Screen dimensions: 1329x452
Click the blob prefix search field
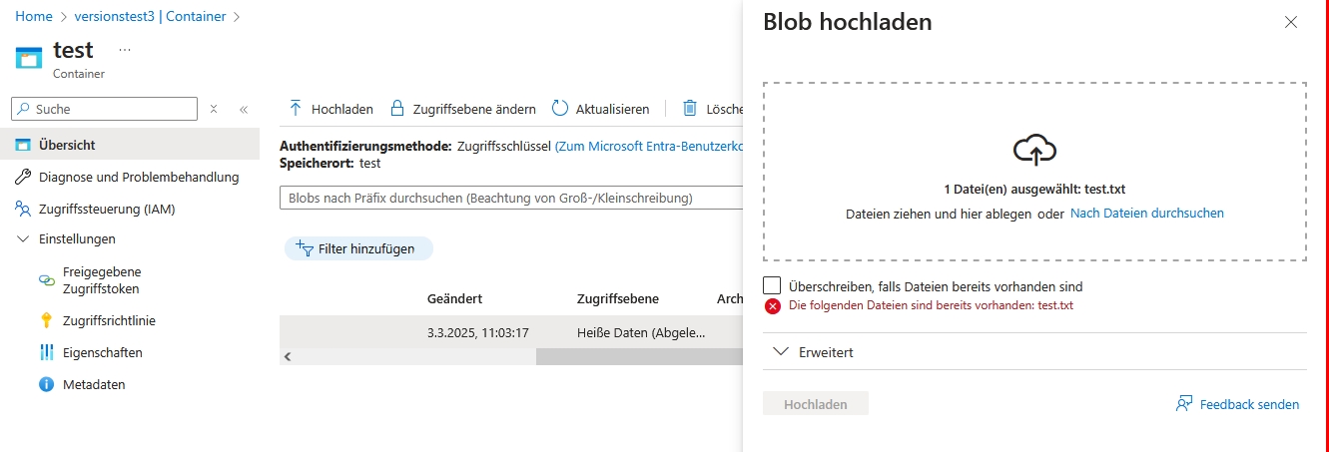point(511,199)
